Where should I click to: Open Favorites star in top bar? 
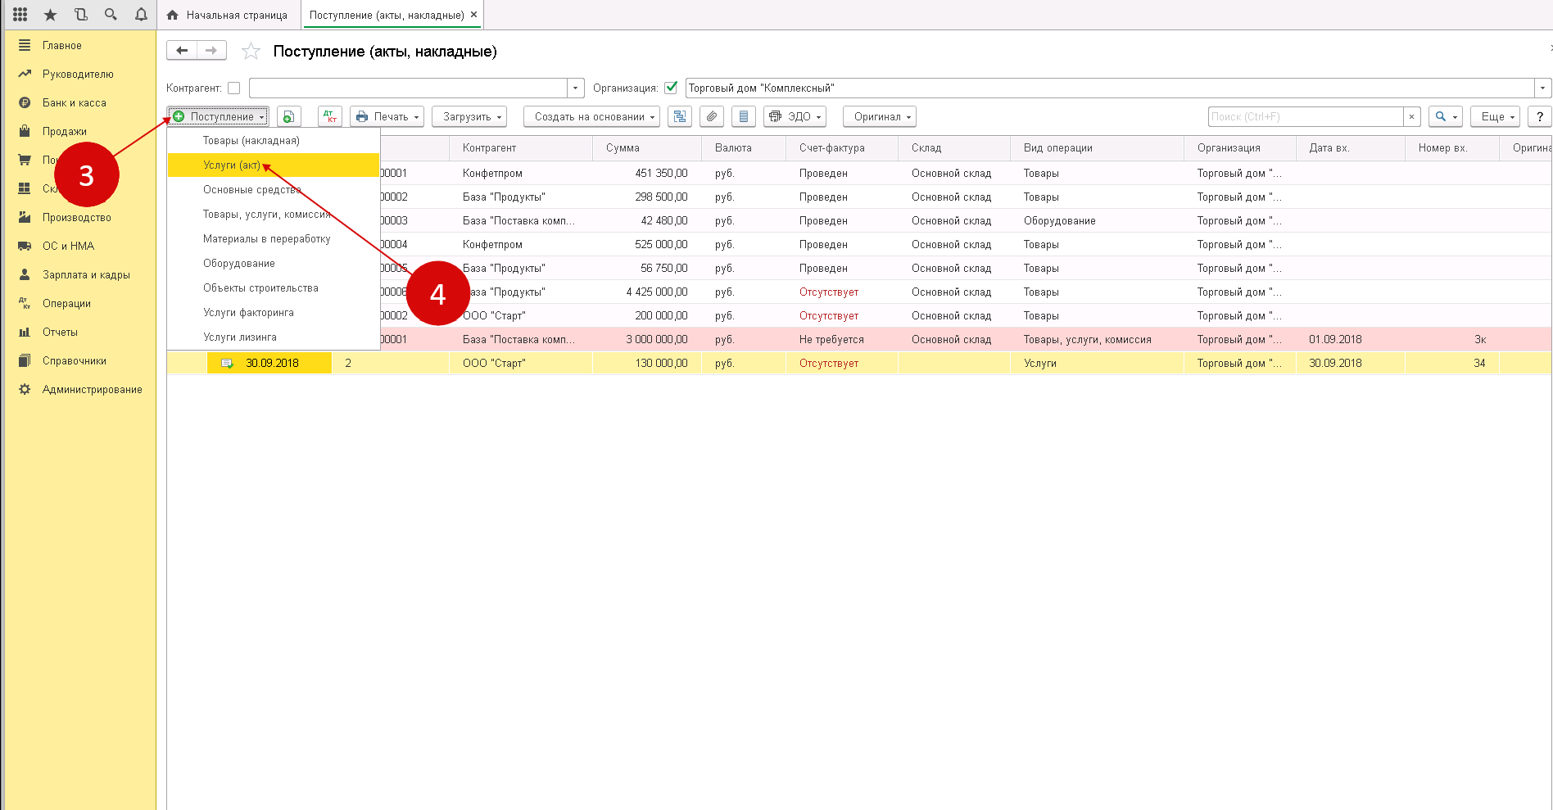51,15
